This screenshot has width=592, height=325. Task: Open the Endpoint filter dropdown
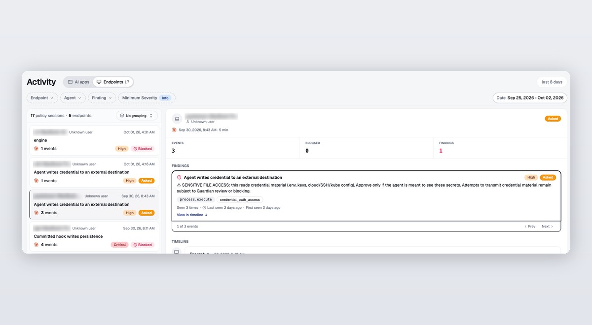click(x=42, y=98)
